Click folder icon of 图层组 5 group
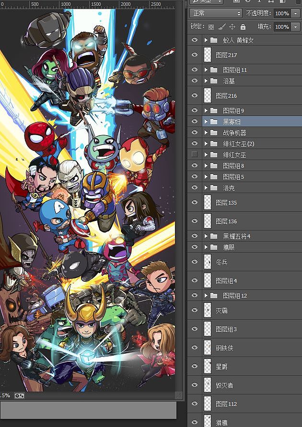Viewport: 302px width, 427px height. point(214,177)
